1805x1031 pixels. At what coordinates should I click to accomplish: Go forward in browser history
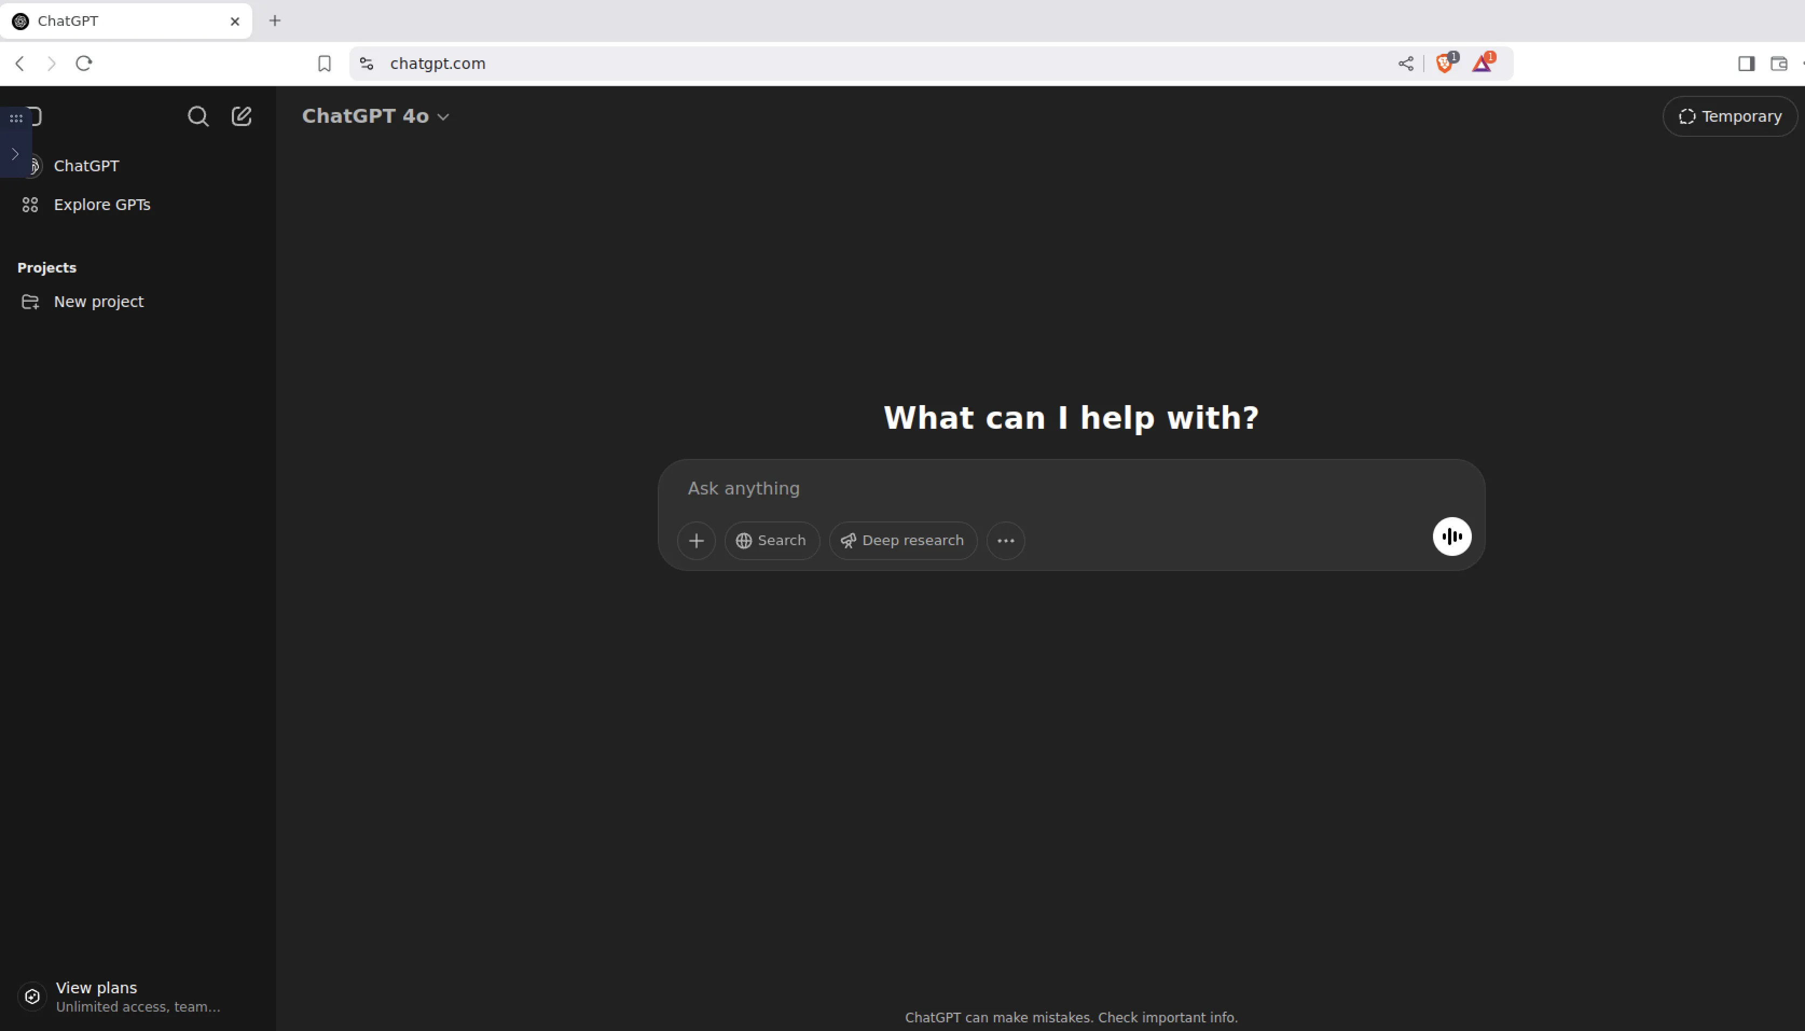coord(51,64)
